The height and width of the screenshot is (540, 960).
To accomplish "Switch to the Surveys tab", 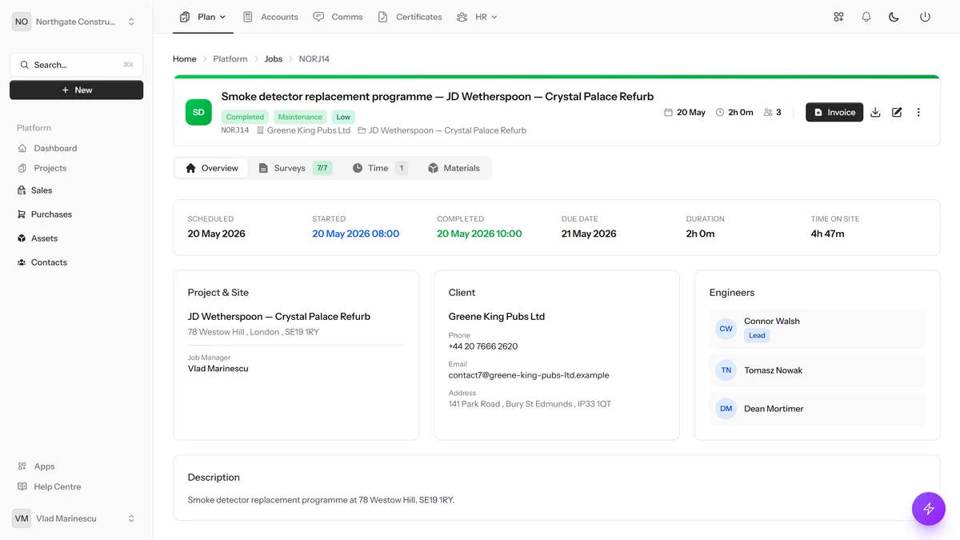I will click(x=295, y=168).
